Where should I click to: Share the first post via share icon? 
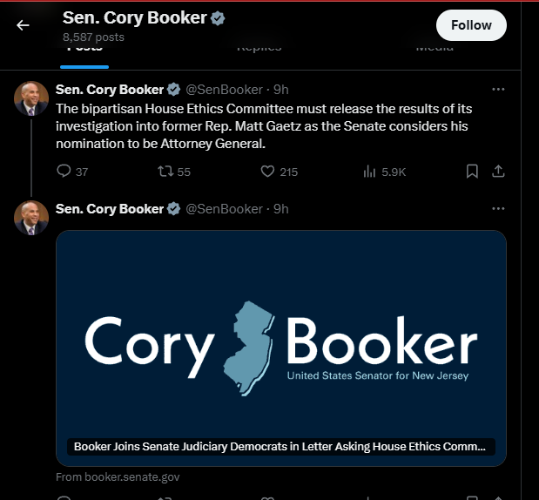[x=498, y=172]
